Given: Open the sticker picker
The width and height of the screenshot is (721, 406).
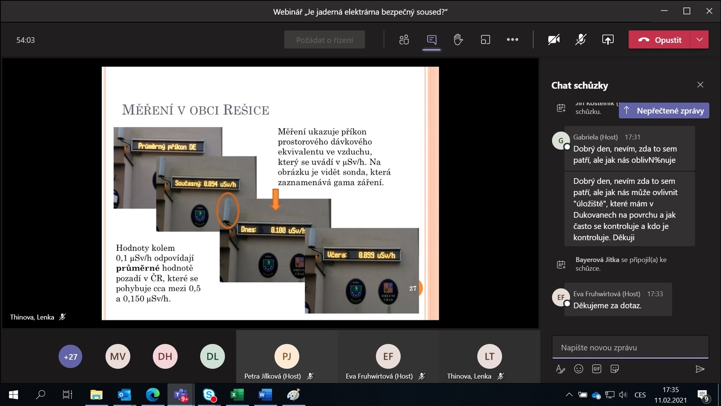Looking at the screenshot, I should point(615,369).
